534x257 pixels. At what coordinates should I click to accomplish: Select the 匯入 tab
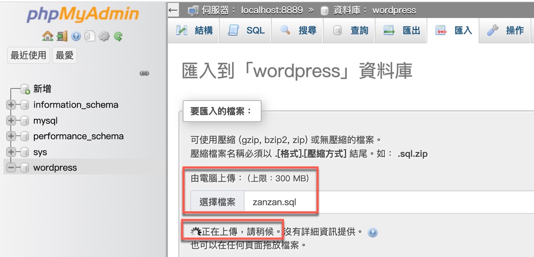[x=453, y=31]
